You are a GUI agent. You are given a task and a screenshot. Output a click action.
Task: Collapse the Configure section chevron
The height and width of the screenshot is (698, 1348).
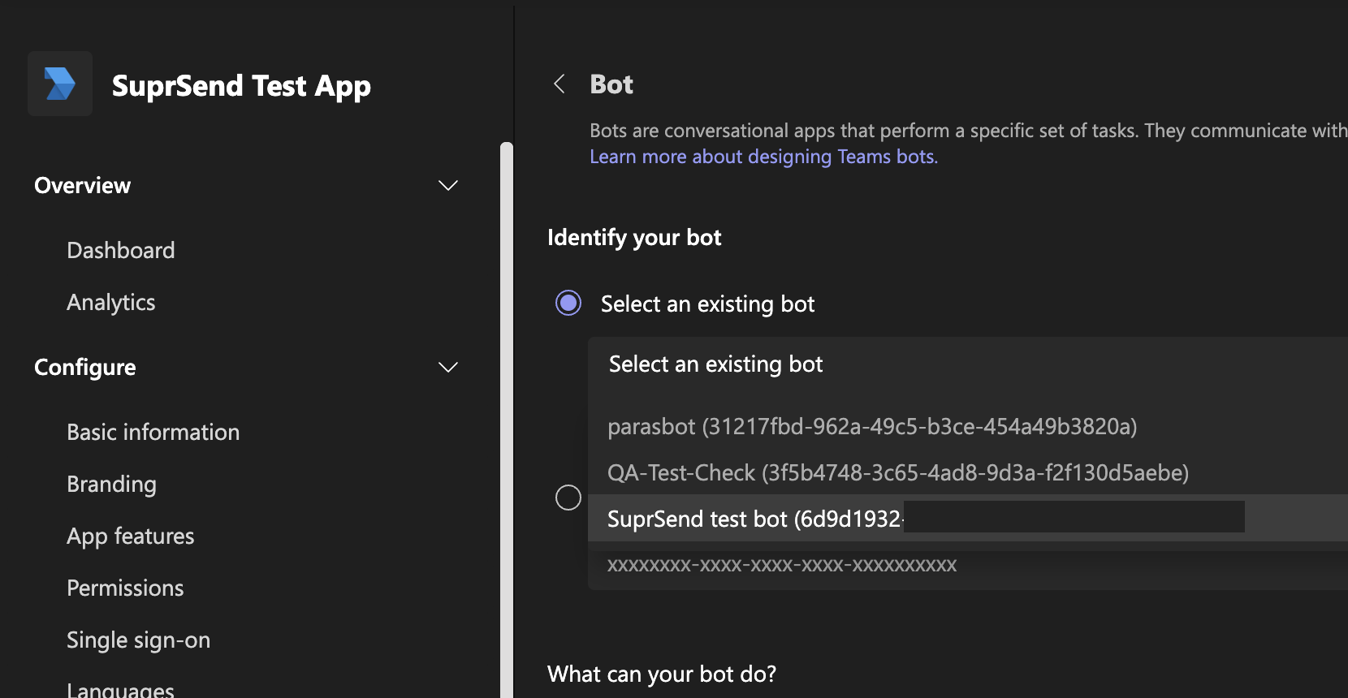(x=448, y=367)
